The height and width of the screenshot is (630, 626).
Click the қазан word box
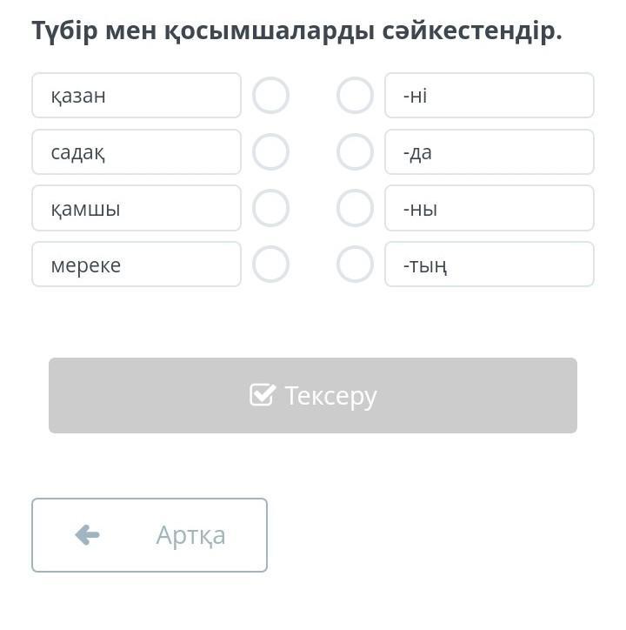137,95
